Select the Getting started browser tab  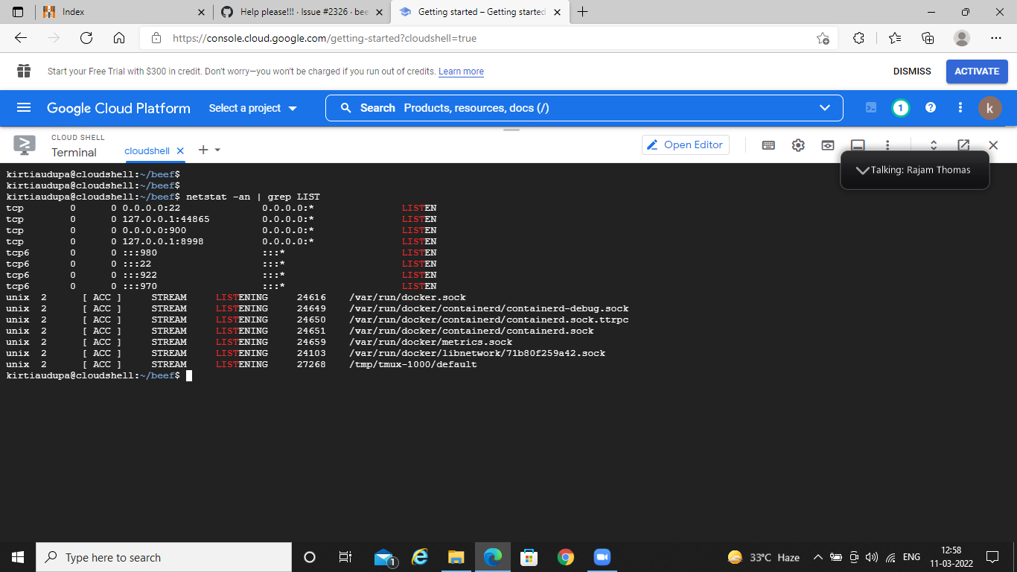point(476,12)
